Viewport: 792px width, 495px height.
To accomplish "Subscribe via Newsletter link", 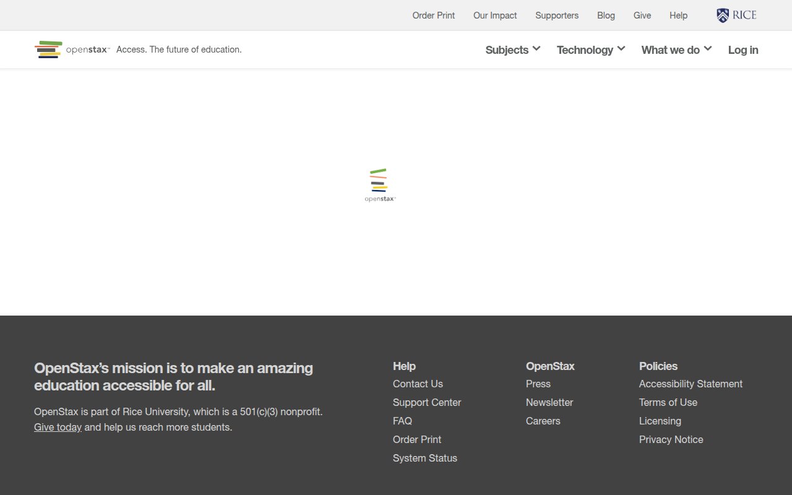I will point(549,402).
